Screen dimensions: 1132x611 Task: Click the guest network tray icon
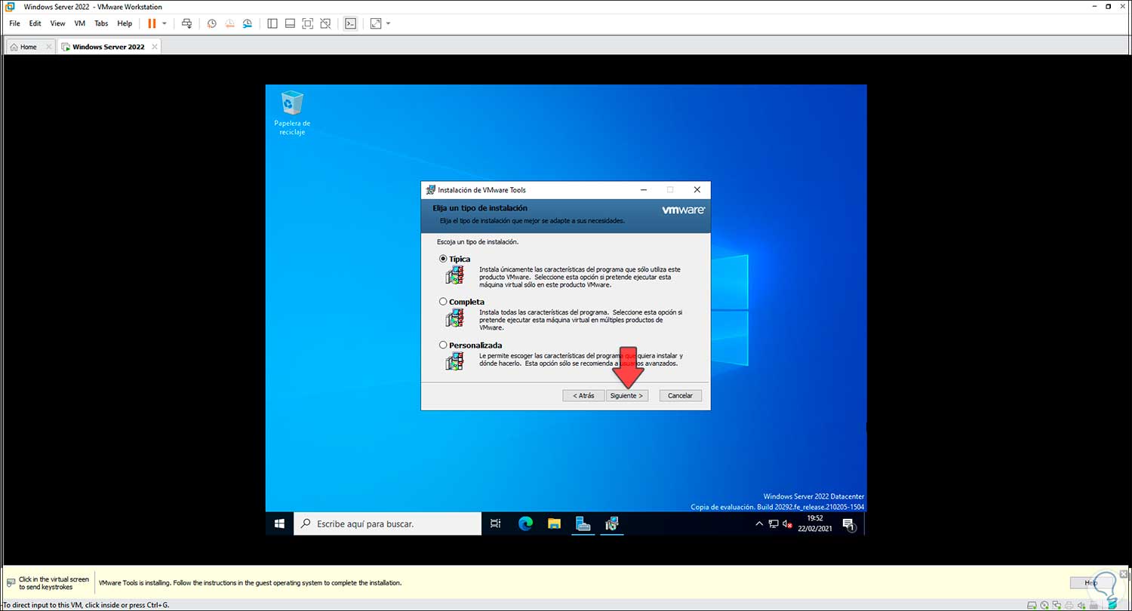(774, 523)
